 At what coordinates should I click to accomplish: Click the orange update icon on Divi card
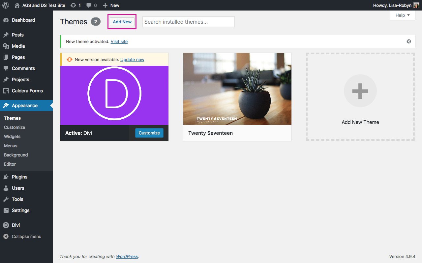[x=70, y=60]
